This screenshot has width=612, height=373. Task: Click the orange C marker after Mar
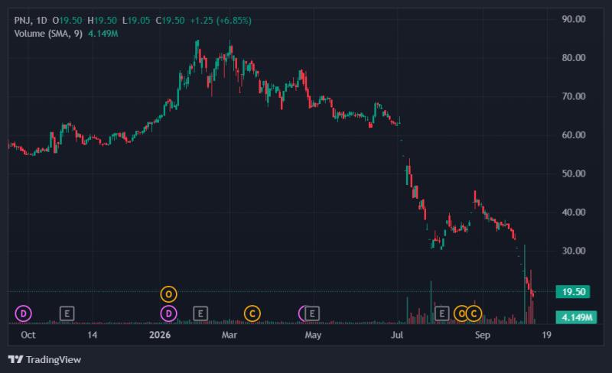point(252,313)
